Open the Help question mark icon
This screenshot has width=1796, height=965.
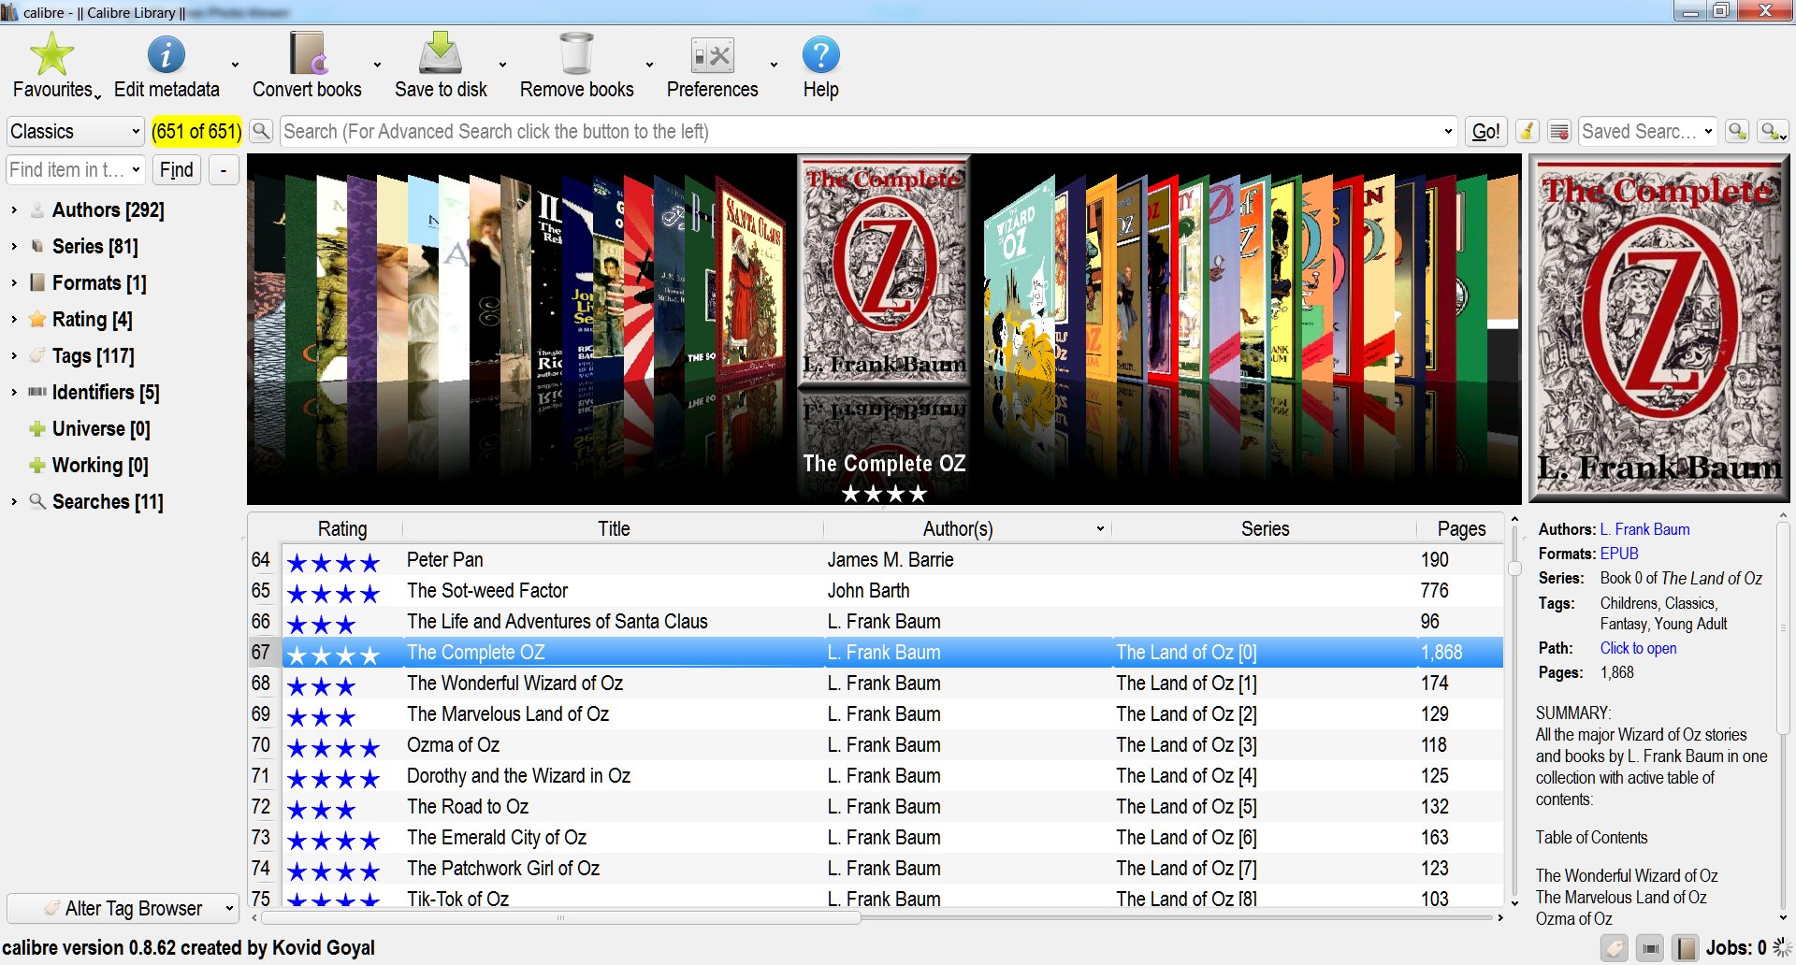(x=820, y=54)
